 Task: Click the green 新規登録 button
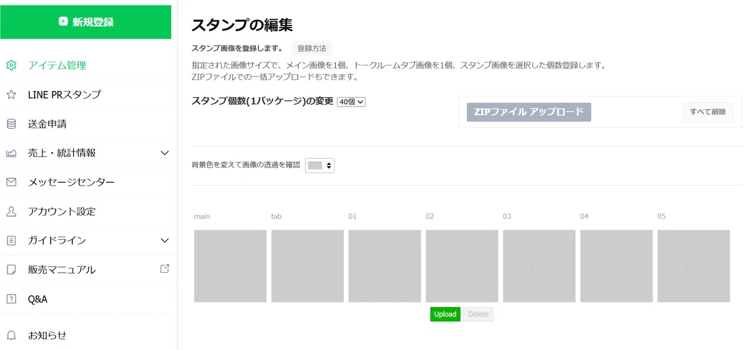point(86,22)
